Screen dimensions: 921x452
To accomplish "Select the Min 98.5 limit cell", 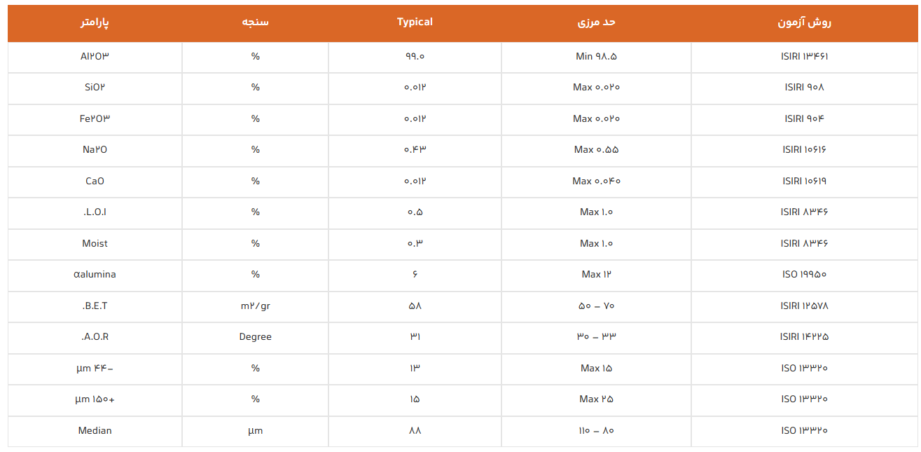I will (x=596, y=56).
